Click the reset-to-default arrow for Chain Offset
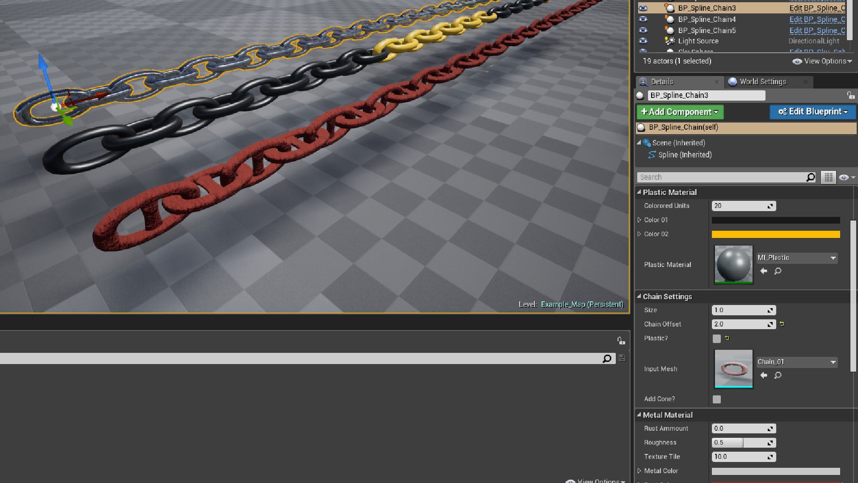 click(x=782, y=324)
